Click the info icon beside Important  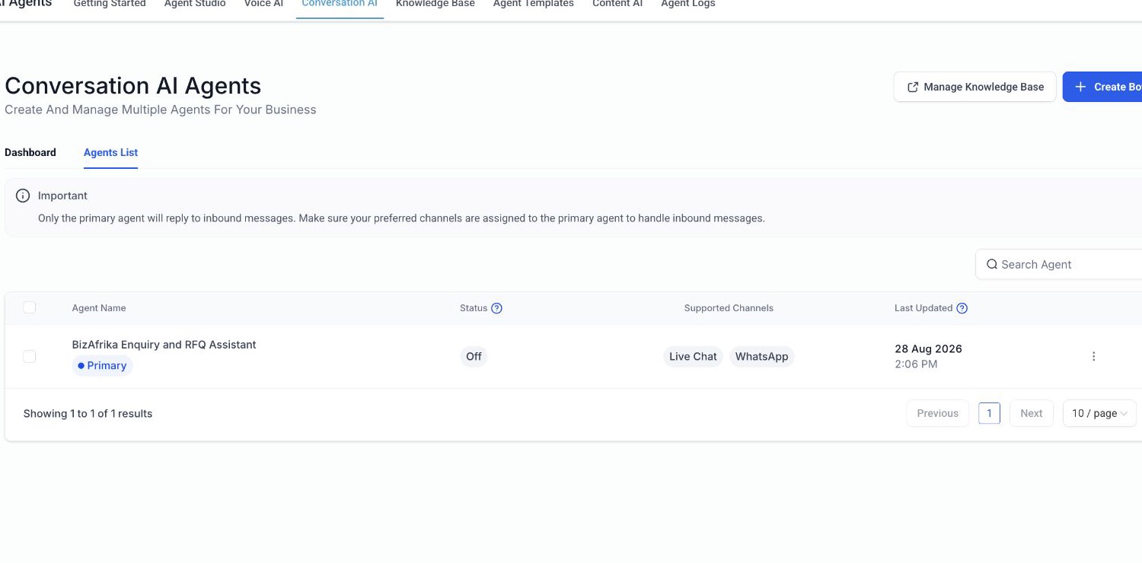tap(23, 196)
